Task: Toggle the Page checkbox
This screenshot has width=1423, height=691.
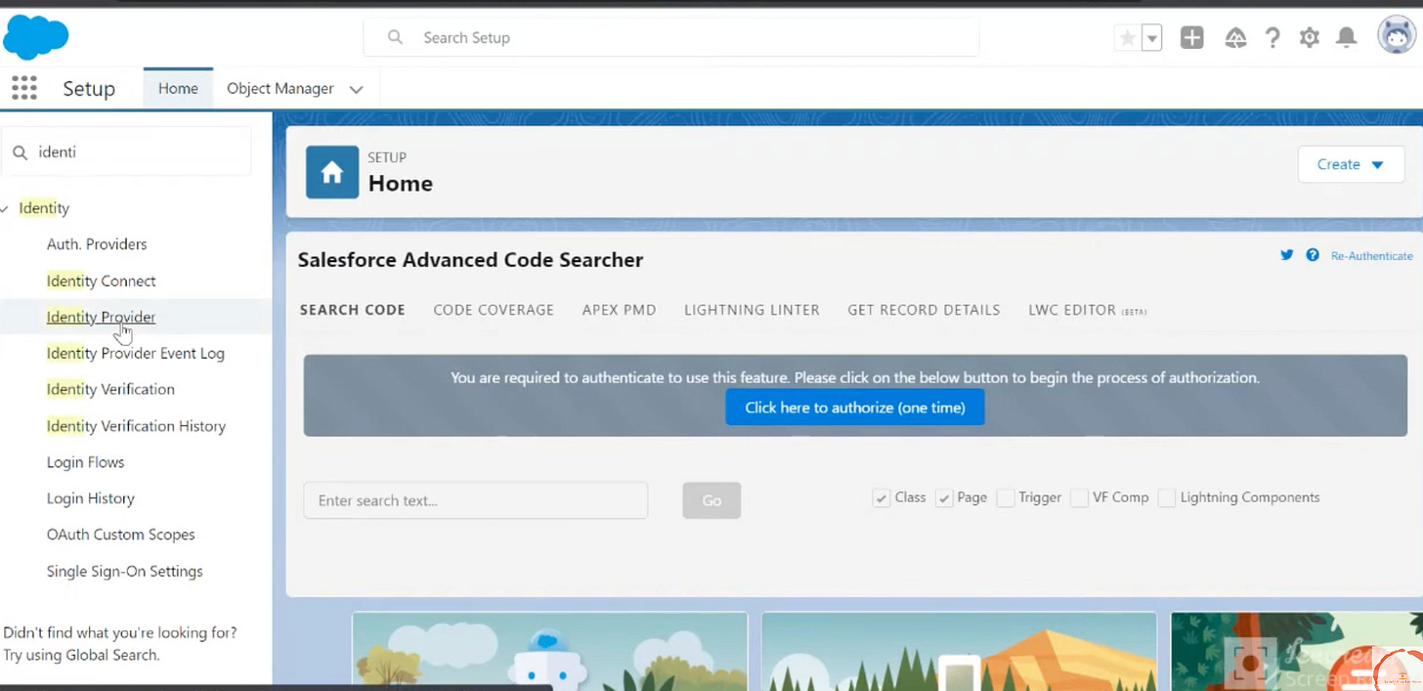Action: [x=944, y=498]
